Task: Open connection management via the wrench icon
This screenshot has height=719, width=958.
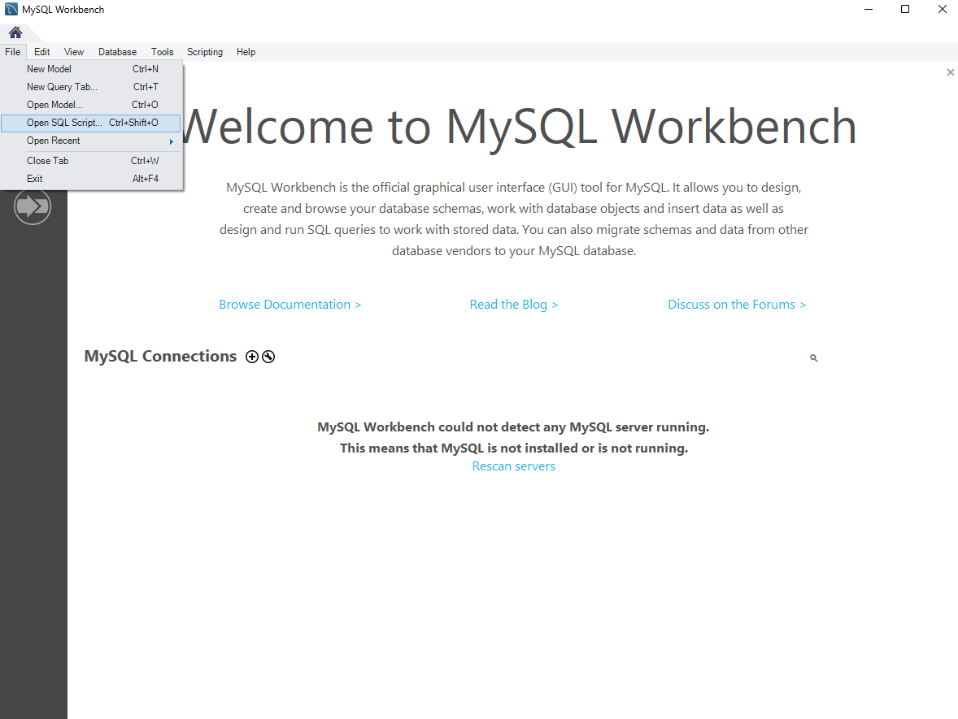Action: 268,357
